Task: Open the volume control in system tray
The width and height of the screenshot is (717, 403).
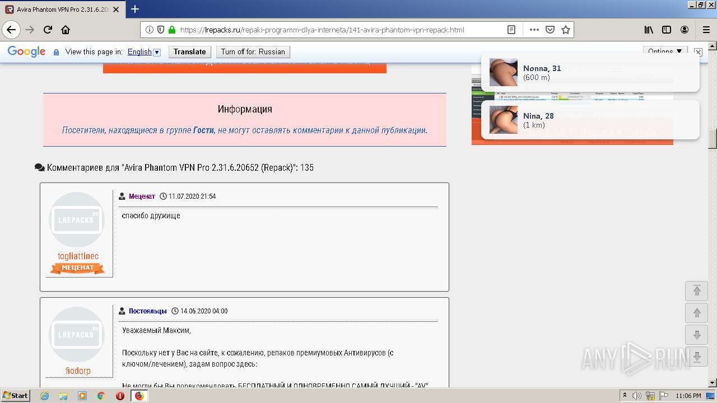Action: point(637,396)
